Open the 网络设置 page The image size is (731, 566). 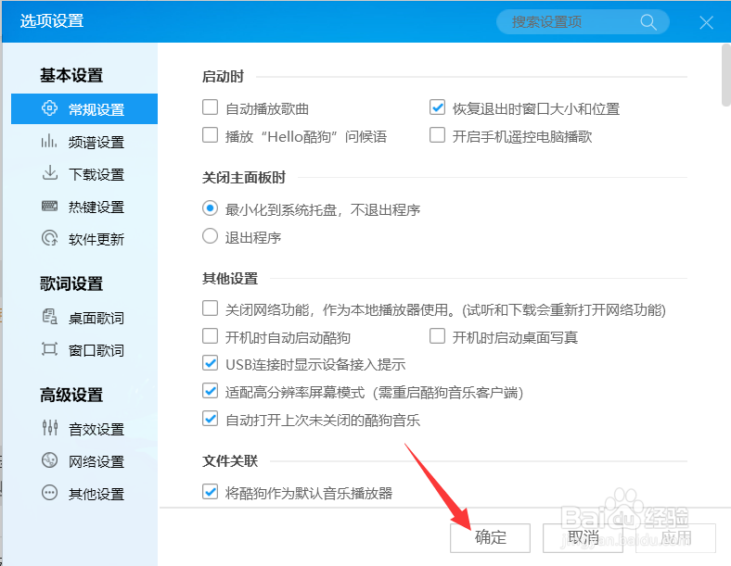pyautogui.click(x=84, y=461)
